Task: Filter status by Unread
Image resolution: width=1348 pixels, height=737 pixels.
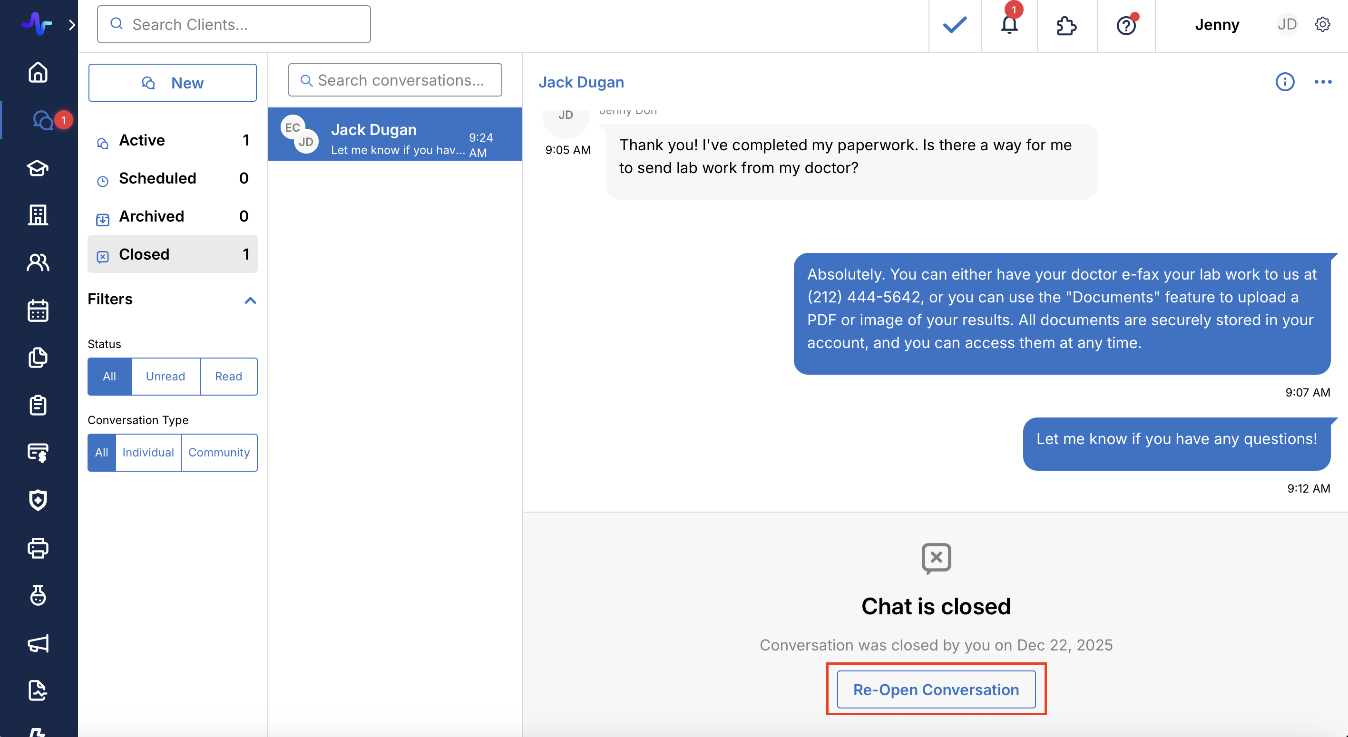Action: [x=166, y=376]
